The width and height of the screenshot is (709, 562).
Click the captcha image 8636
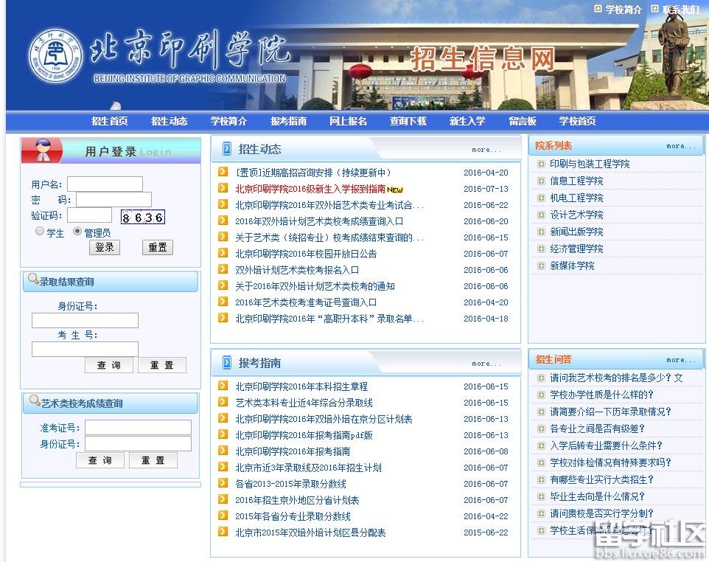(x=143, y=217)
